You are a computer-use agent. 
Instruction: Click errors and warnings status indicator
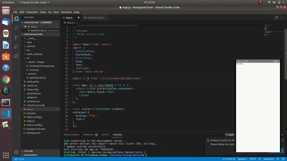[x=19, y=159]
